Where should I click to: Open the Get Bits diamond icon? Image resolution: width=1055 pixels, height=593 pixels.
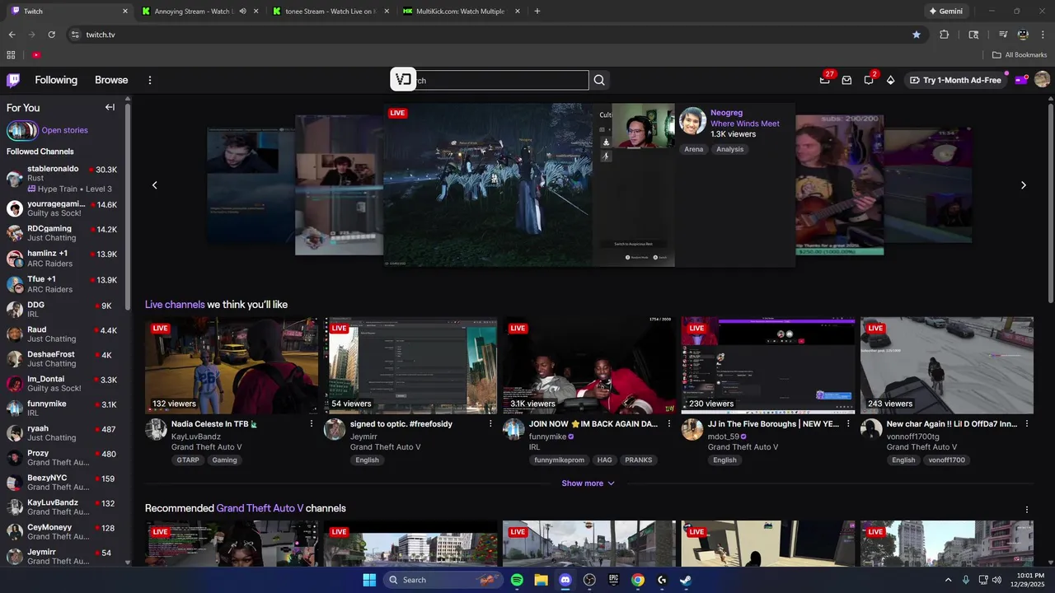click(890, 80)
